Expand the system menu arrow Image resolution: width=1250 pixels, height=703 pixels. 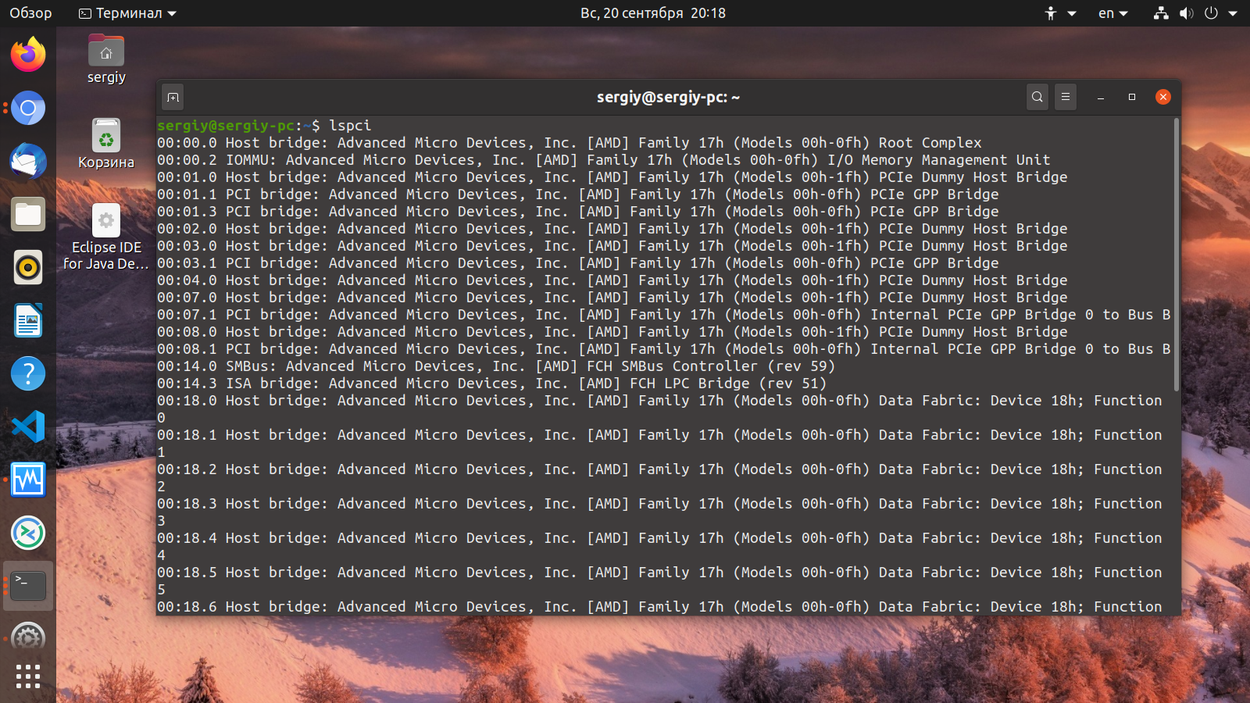1233,13
